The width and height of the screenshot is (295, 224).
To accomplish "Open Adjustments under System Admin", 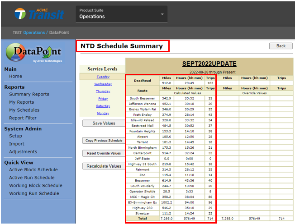I will pos(23,151).
